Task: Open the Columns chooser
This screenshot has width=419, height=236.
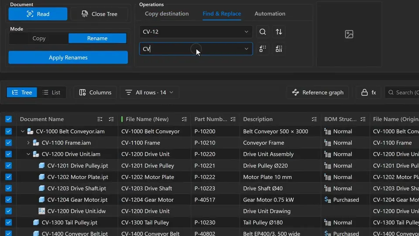Action: point(95,92)
